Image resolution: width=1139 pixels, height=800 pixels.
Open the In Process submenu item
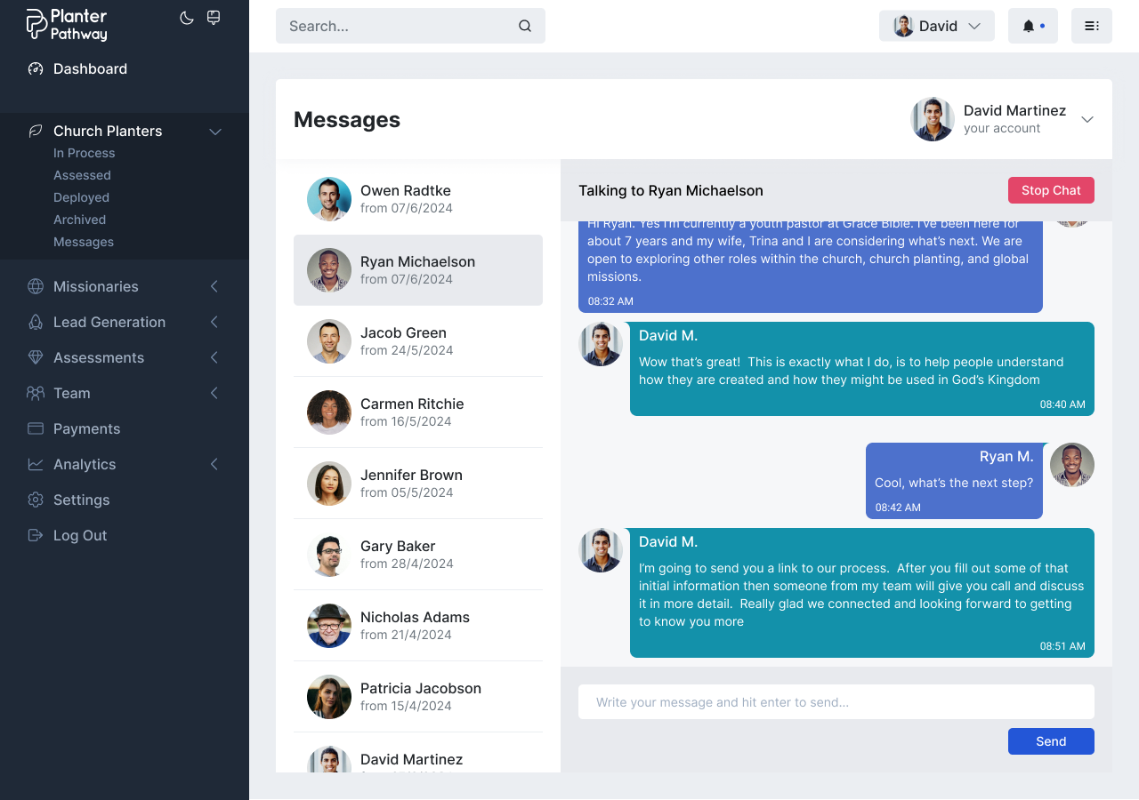[84, 153]
